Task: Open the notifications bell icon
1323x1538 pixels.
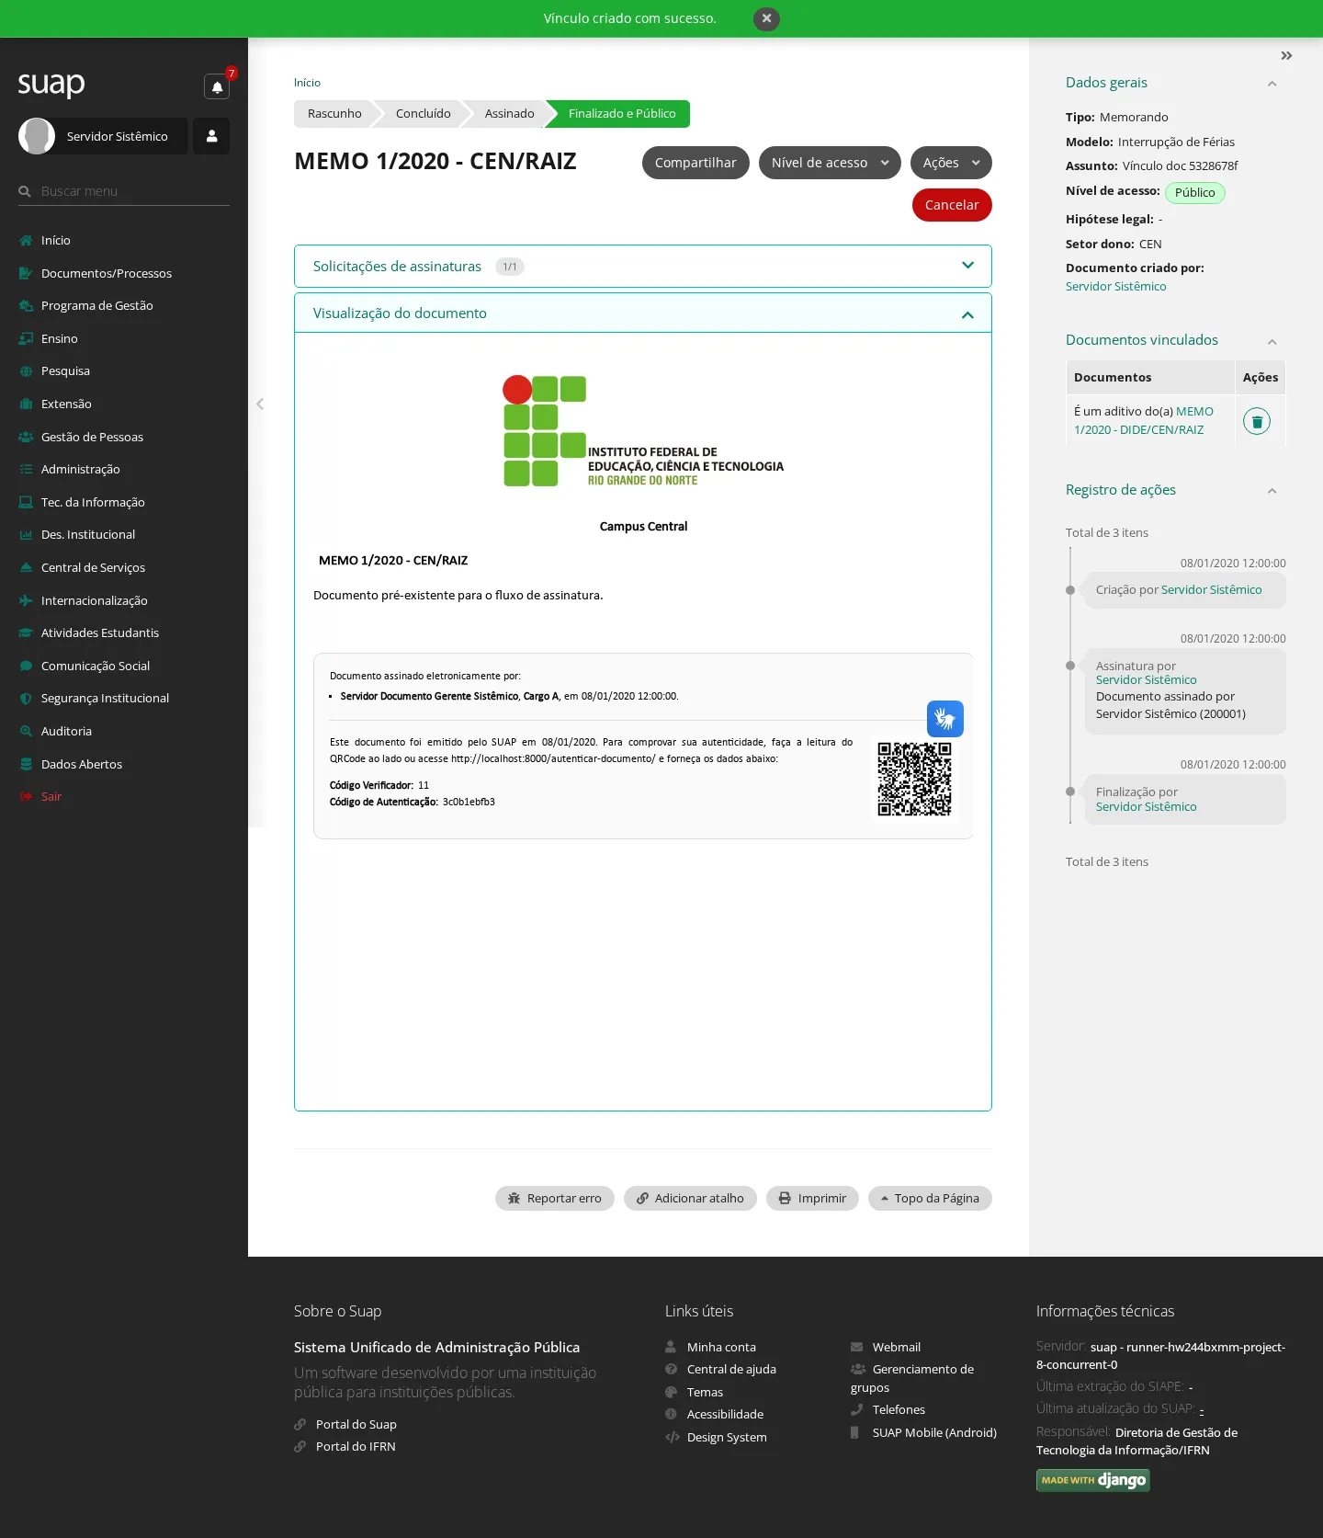Action: pyautogui.click(x=217, y=86)
